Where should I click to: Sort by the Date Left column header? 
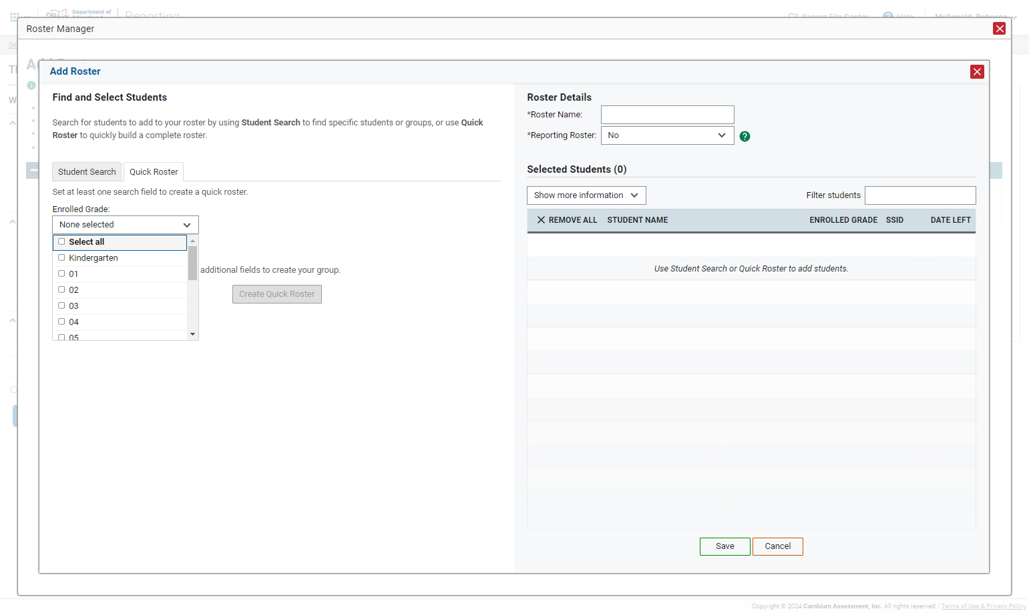950,220
